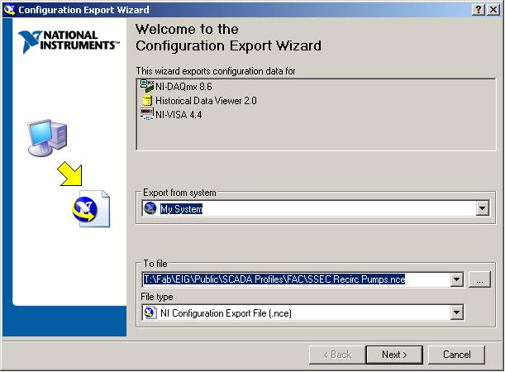The height and width of the screenshot is (372, 505).
Task: Click the Cancel button
Action: click(x=456, y=355)
